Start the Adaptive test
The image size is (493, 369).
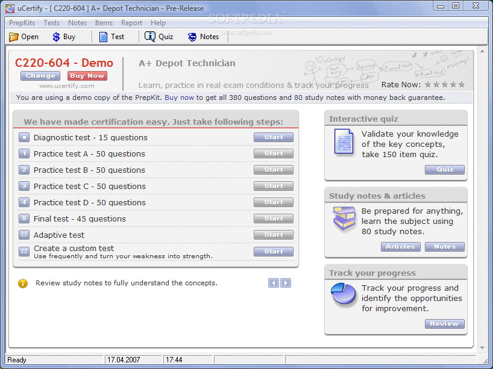point(274,235)
